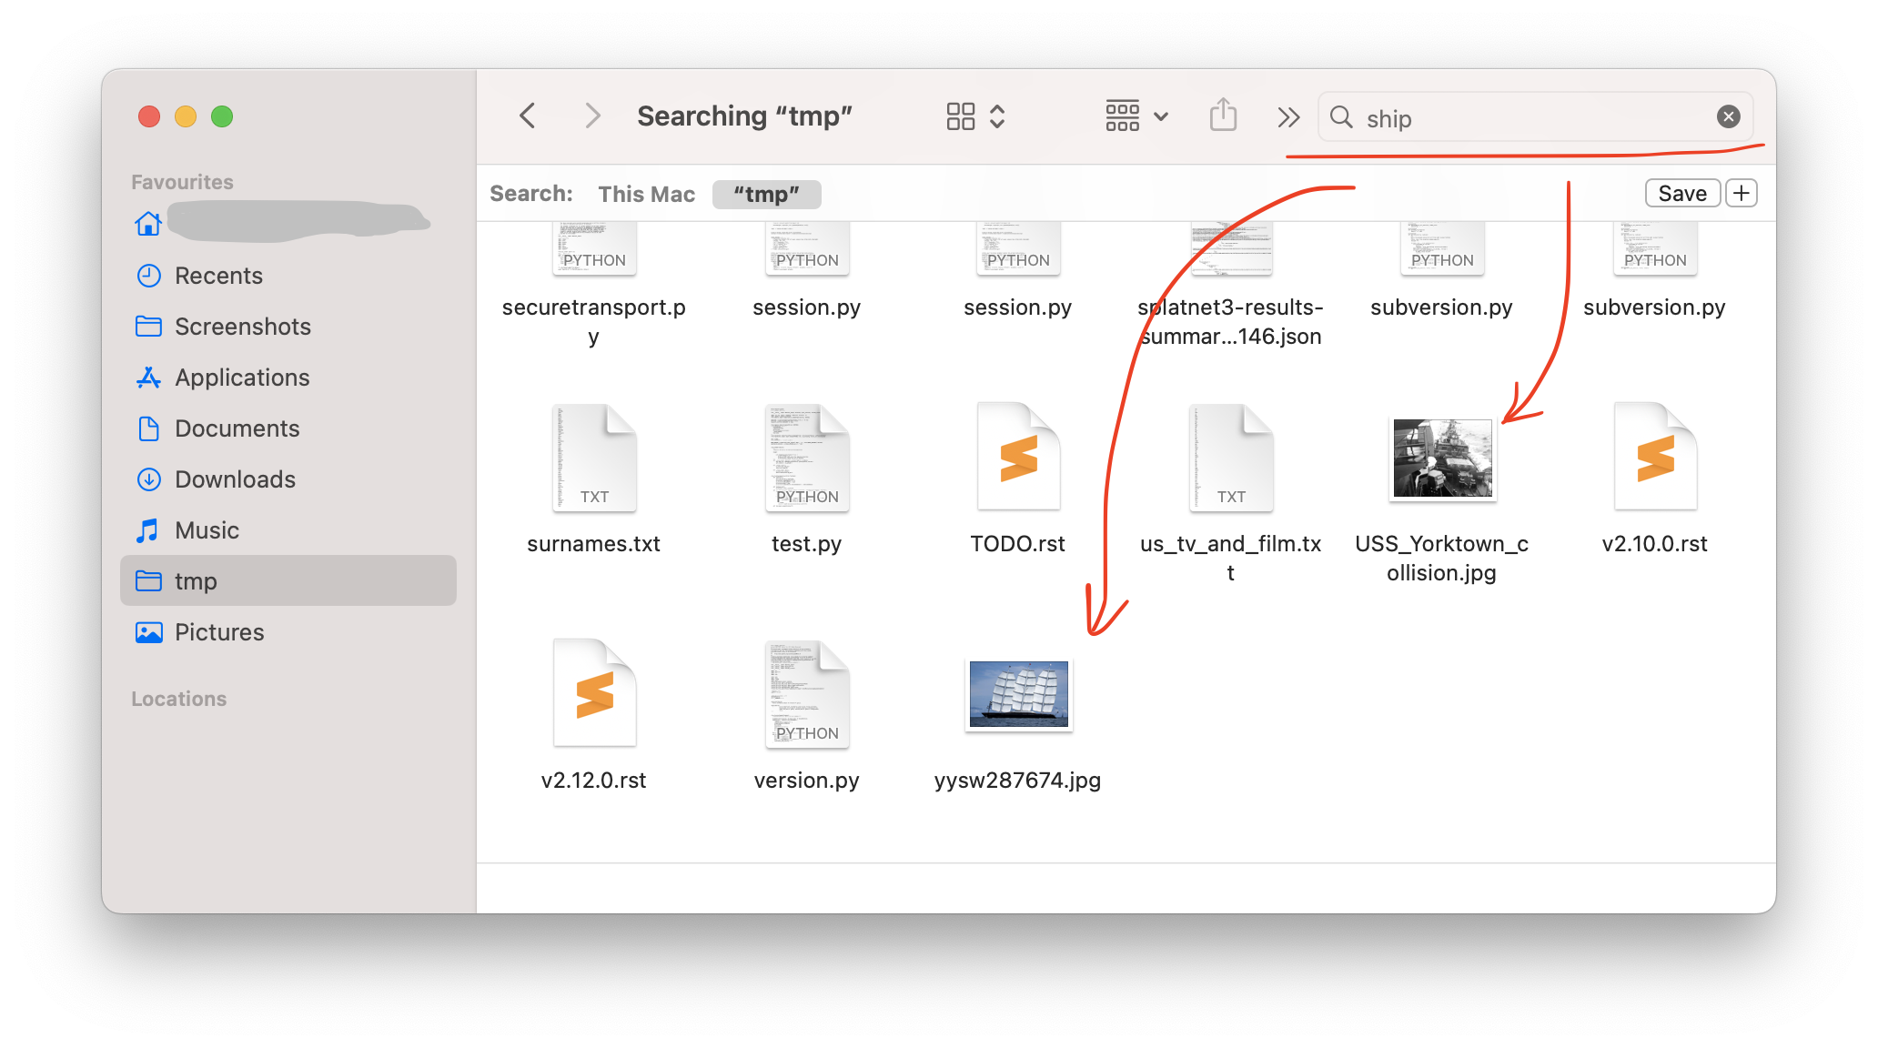Open Recents in the sidebar
1878x1048 pixels.
click(218, 276)
